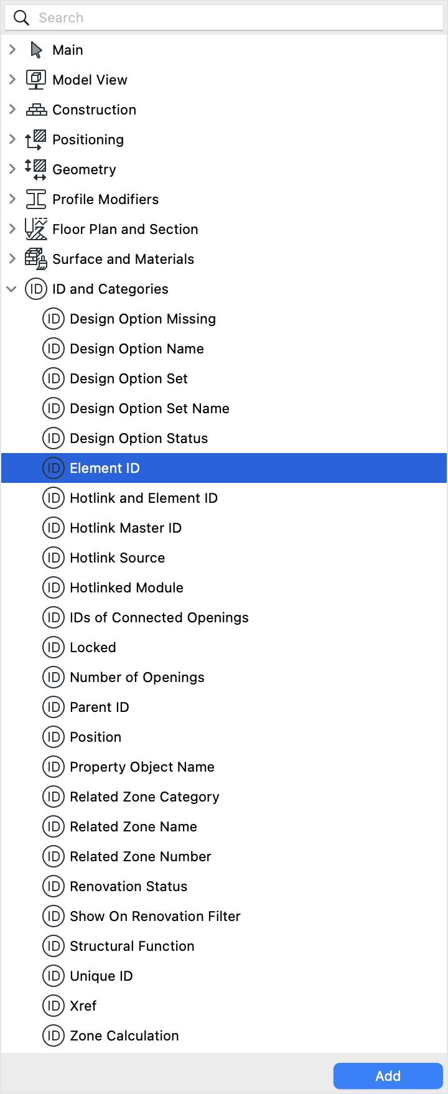Focus the Search input field

pyautogui.click(x=224, y=17)
